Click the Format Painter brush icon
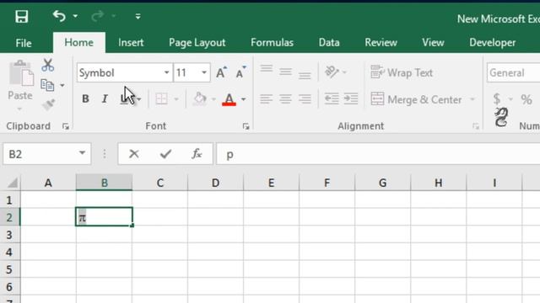Screen dimensions: 540x303 [49, 104]
